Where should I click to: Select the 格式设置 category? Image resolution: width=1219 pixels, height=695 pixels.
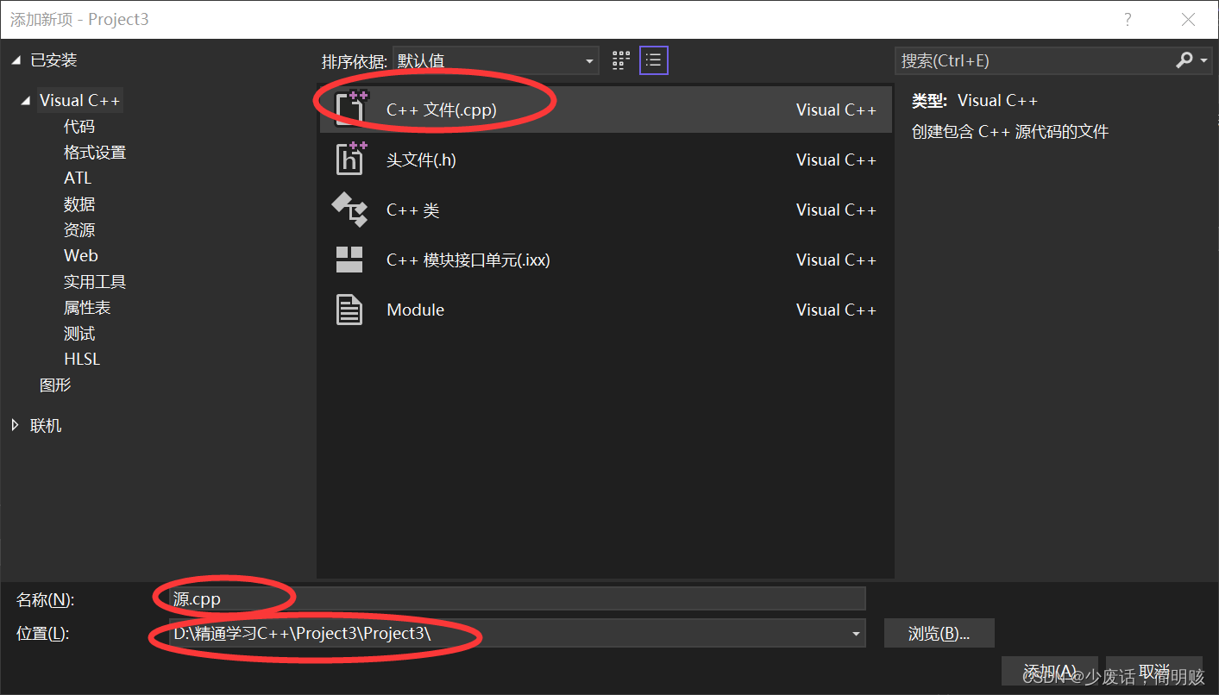coord(95,153)
